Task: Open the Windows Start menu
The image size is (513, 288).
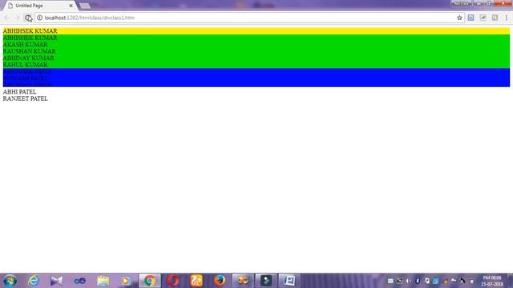Action: (10, 281)
